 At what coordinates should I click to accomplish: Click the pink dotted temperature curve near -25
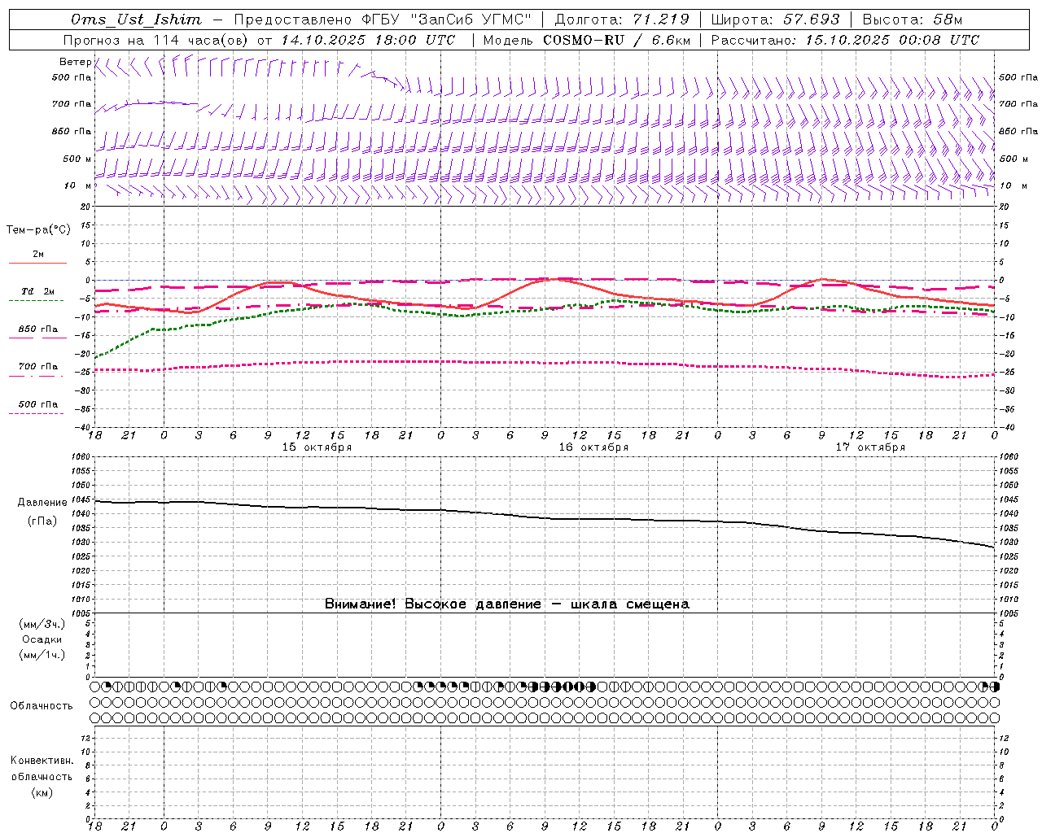(x=544, y=363)
